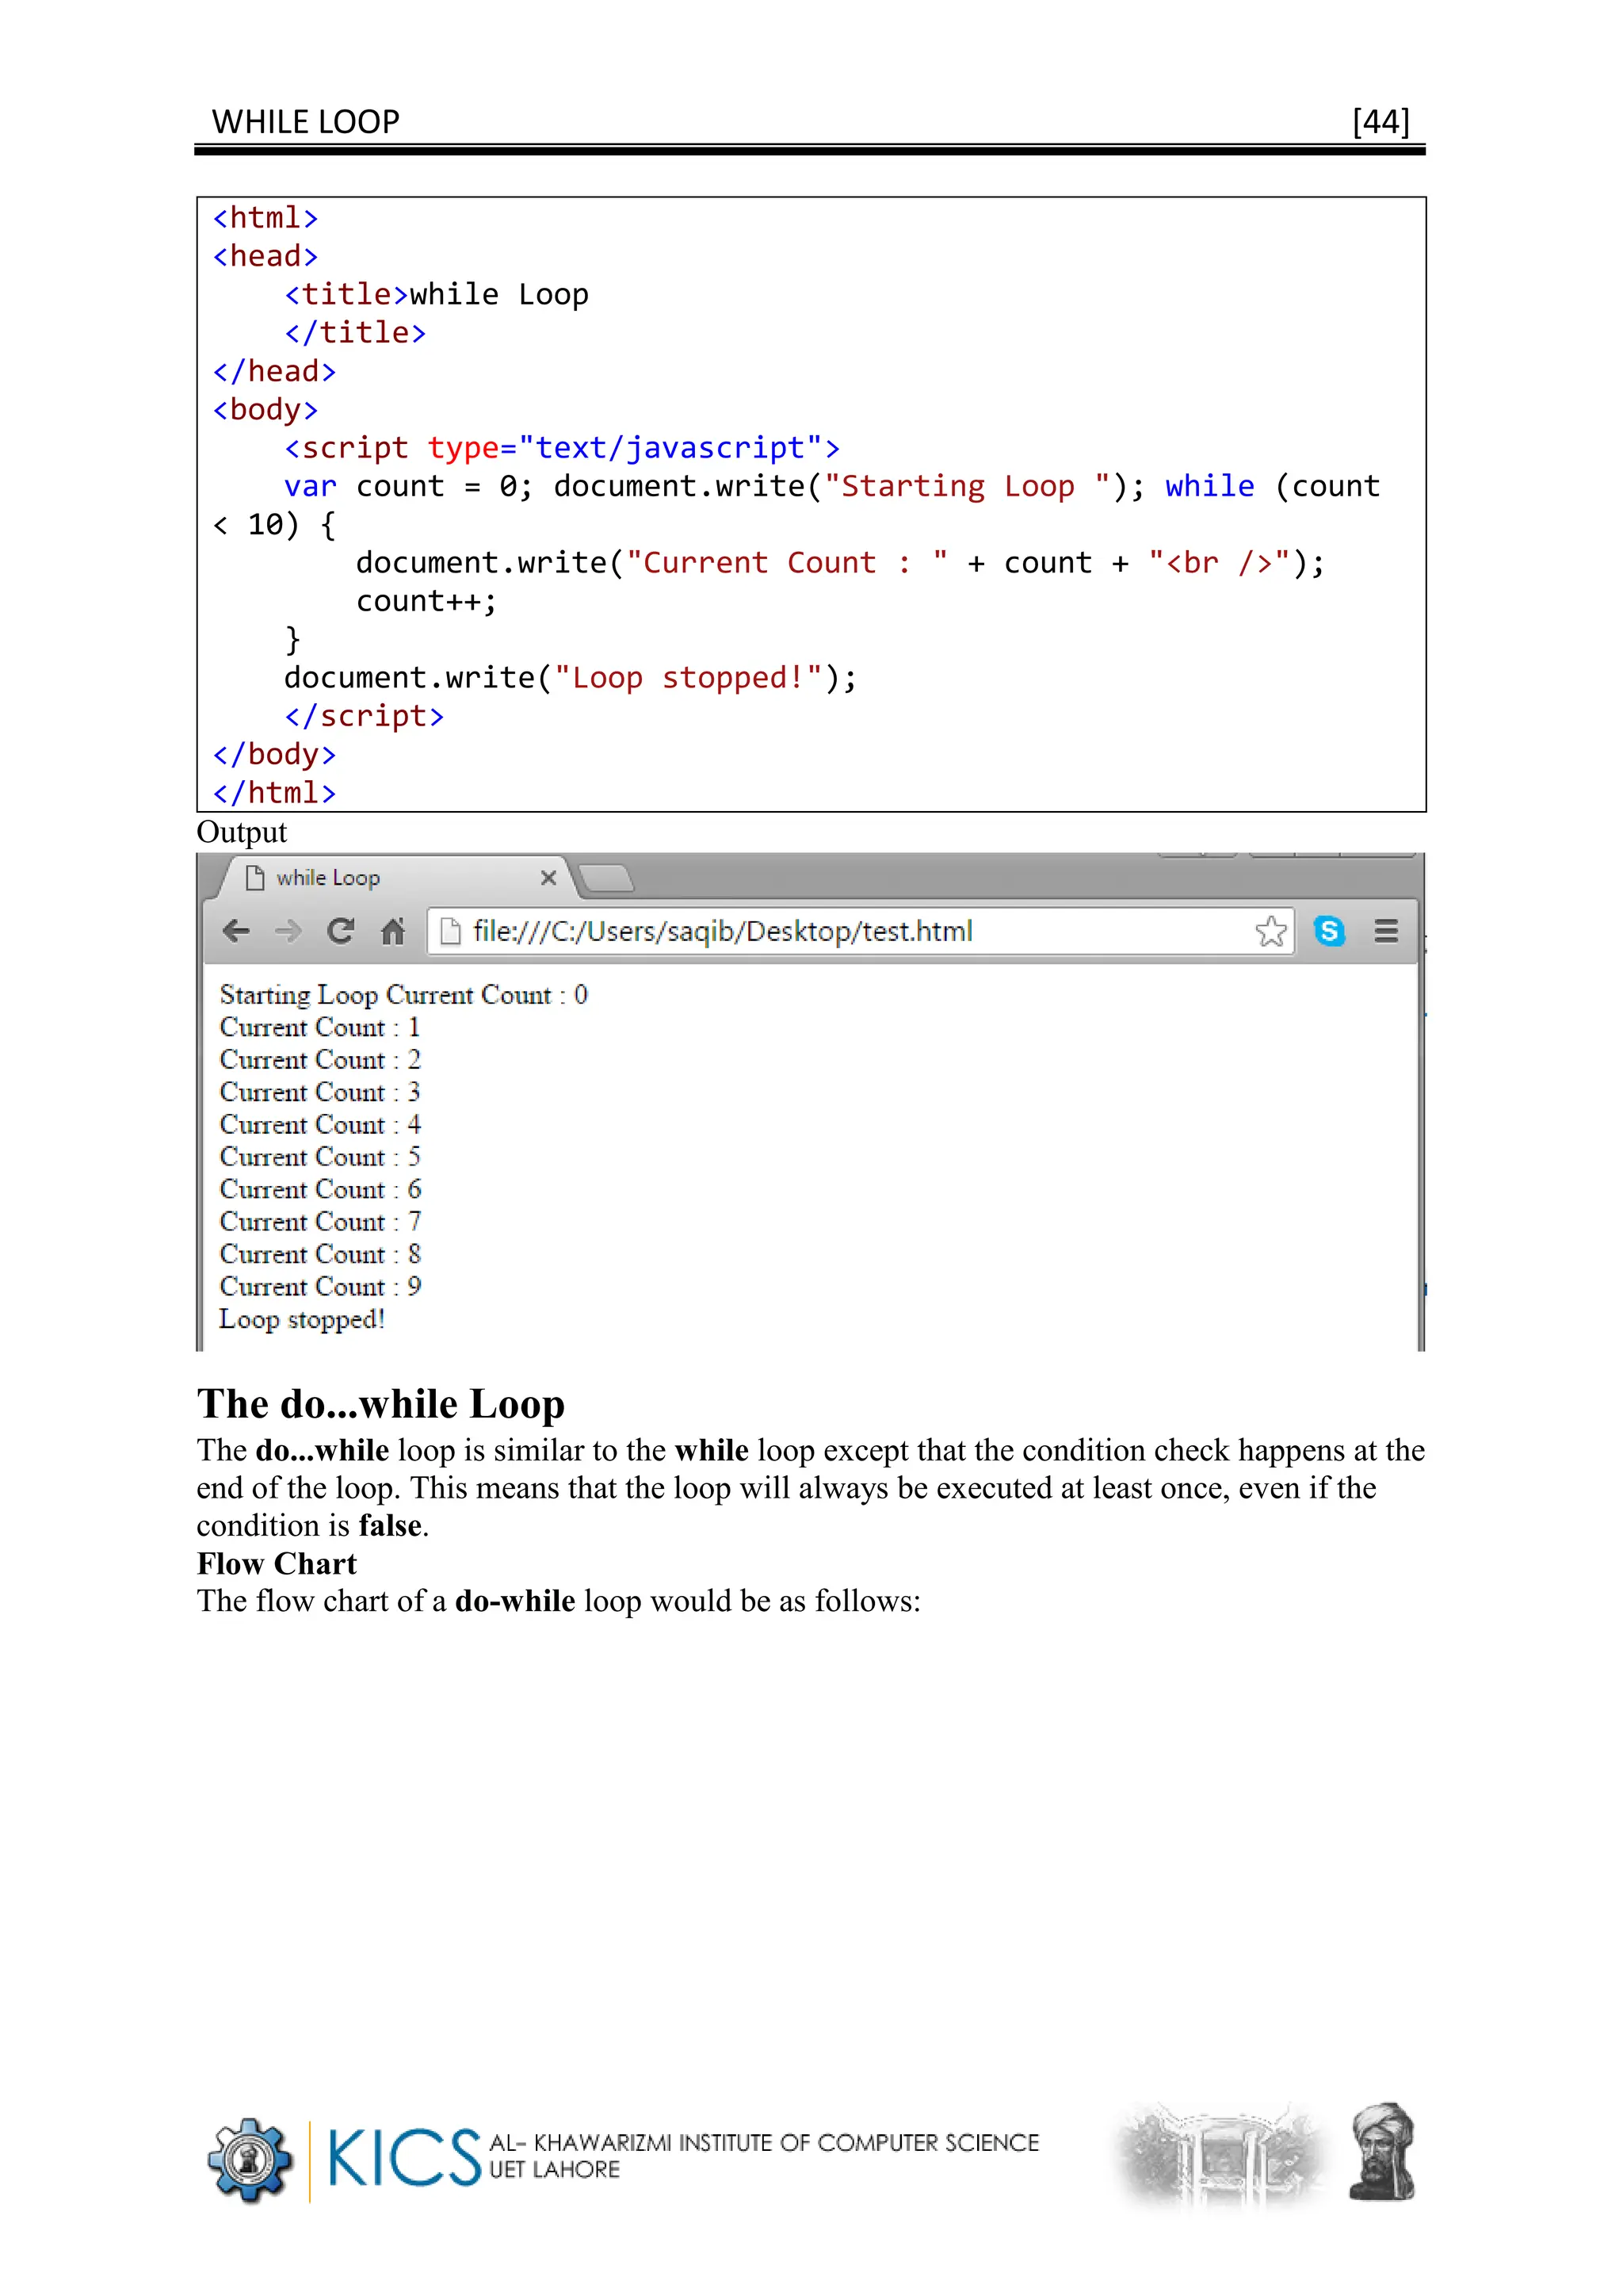Click the gear emblem logo in footer
Viewport: 1623px width, 2296px height.
(x=249, y=2158)
